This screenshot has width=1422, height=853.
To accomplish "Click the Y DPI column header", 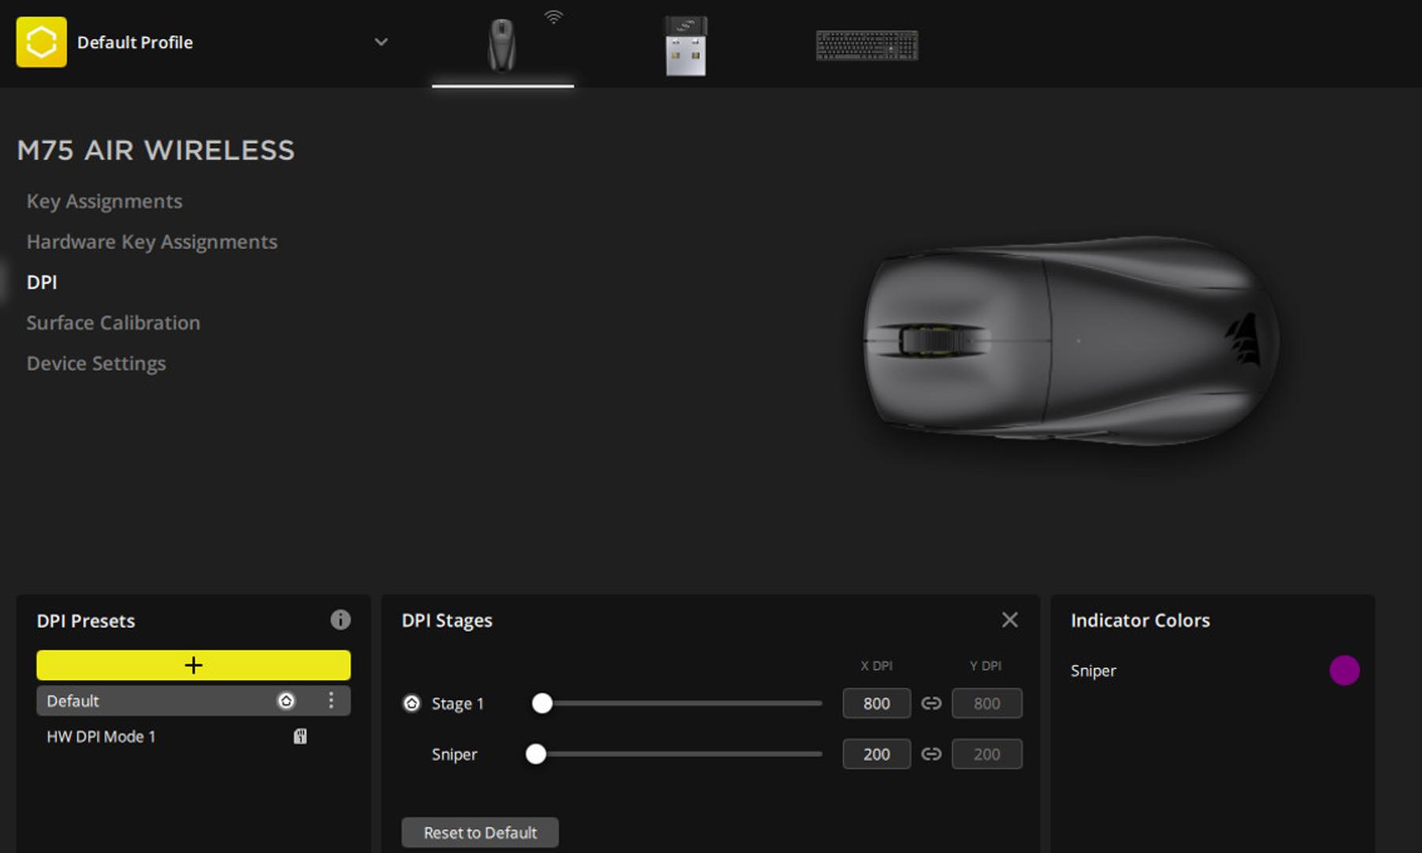I will [x=986, y=666].
